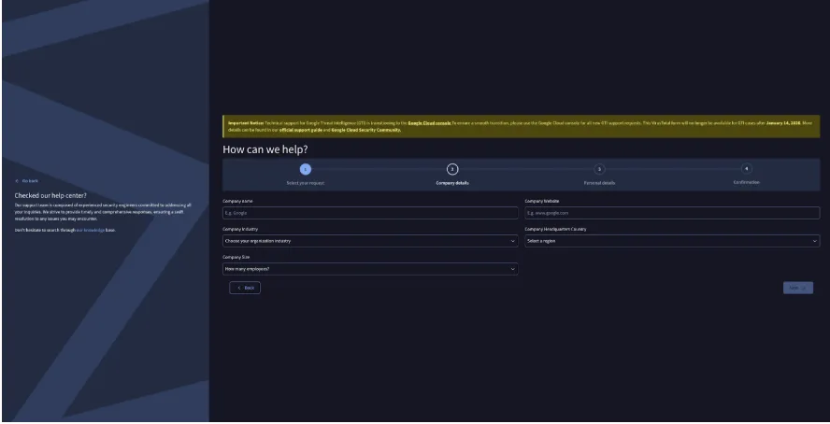Click the 'Company name' field label
This screenshot has height=424, width=830.
[x=237, y=202]
